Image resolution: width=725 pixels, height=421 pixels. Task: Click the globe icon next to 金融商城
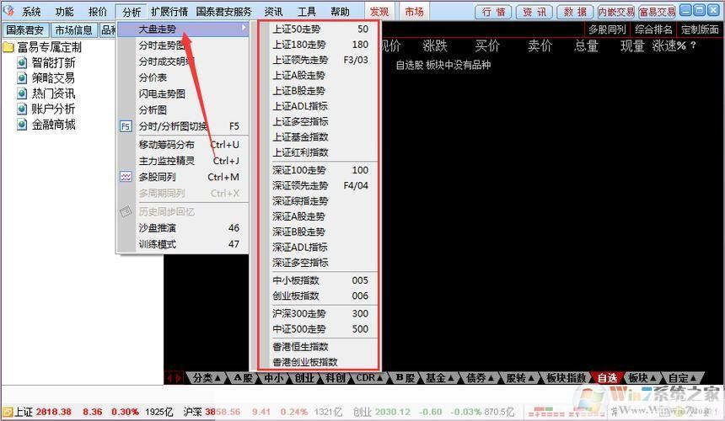[22, 124]
